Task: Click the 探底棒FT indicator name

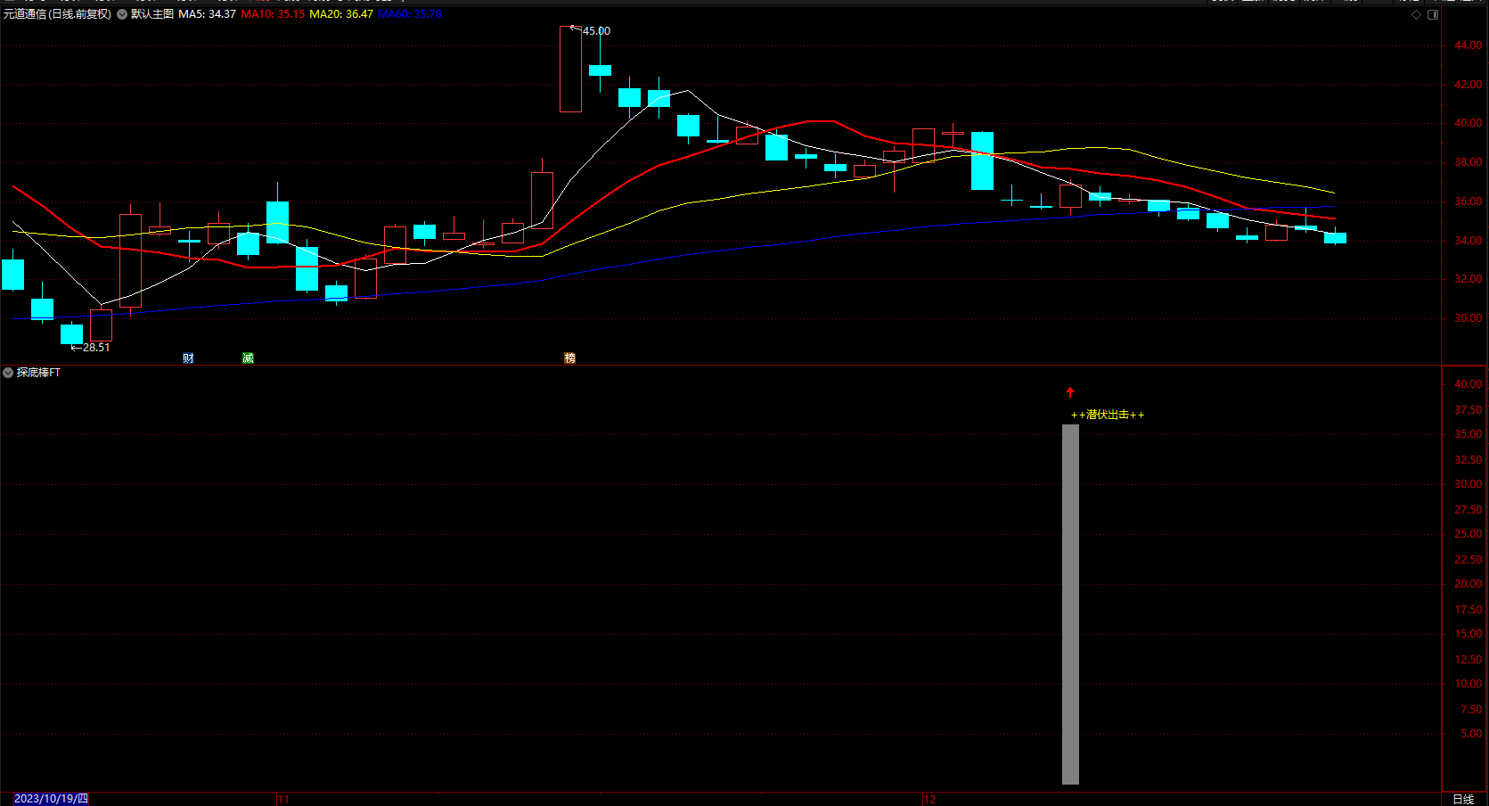Action: tap(38, 373)
